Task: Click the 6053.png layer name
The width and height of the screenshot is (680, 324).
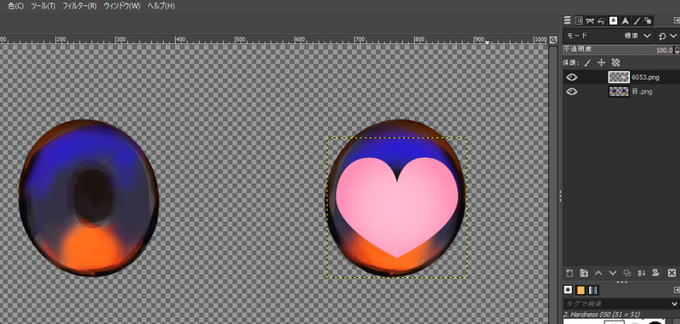Action: 645,77
